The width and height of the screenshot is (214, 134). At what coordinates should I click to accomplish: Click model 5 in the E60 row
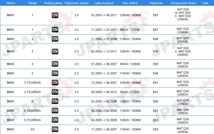click(32, 101)
